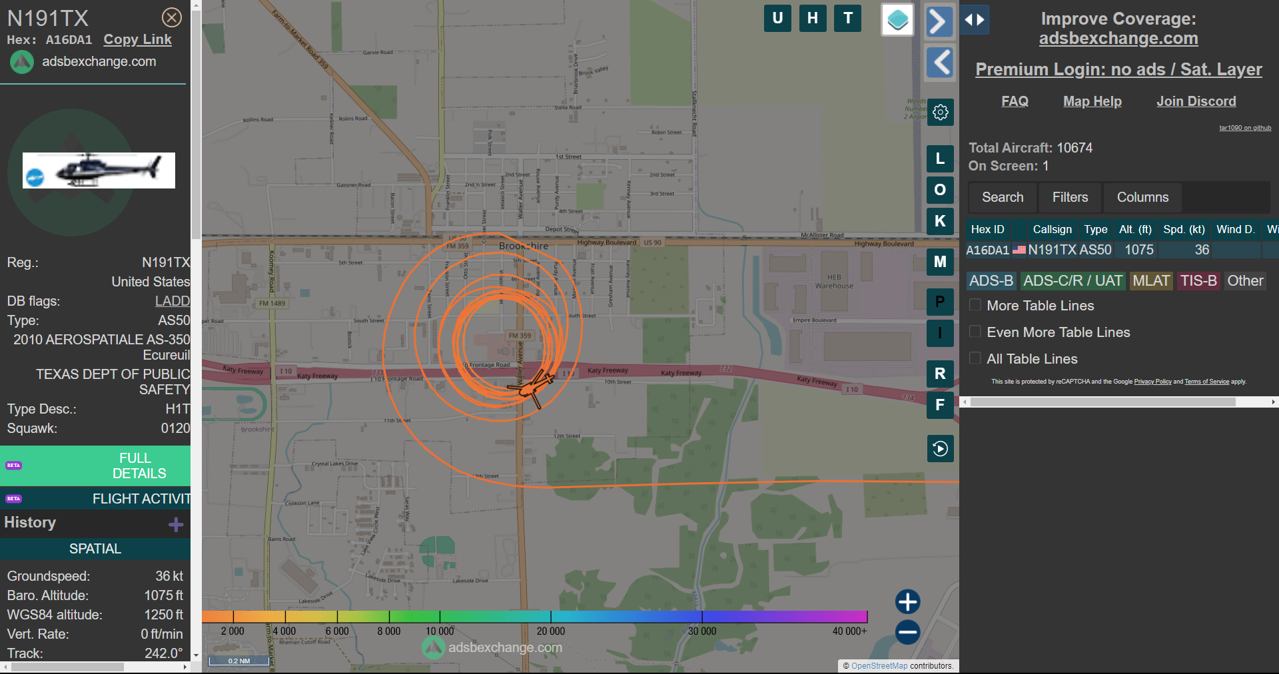The height and width of the screenshot is (674, 1279).
Task: Expand History with the plus icon
Action: tap(176, 525)
